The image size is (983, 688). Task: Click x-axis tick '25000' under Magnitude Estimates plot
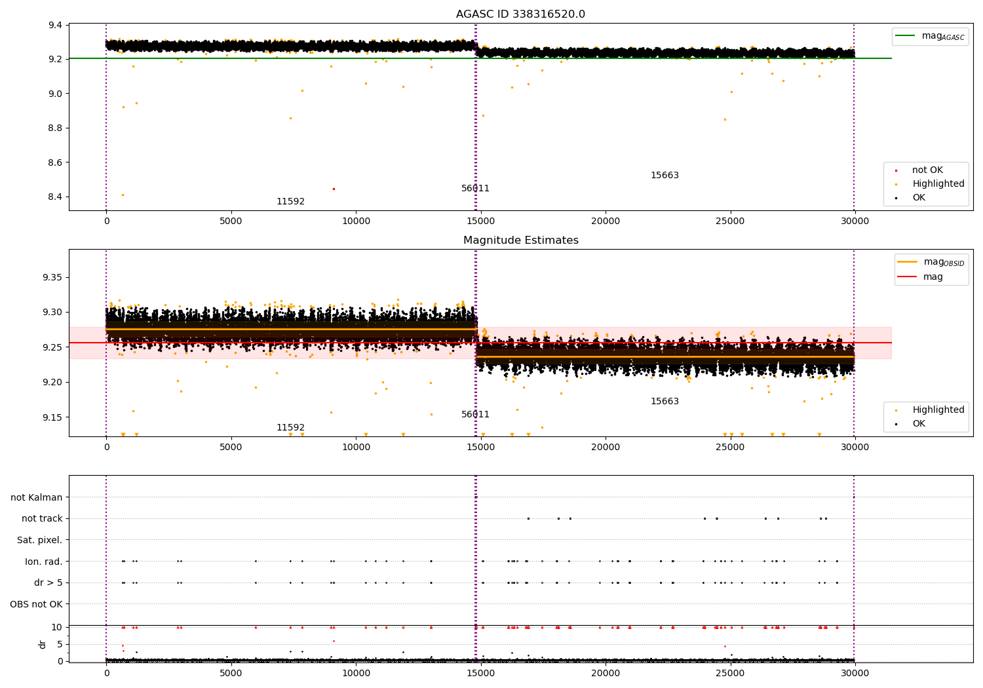tap(730, 448)
